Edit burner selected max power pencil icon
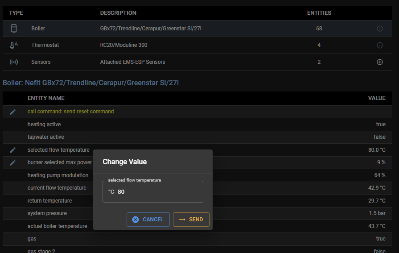The height and width of the screenshot is (253, 399). pyautogui.click(x=12, y=162)
